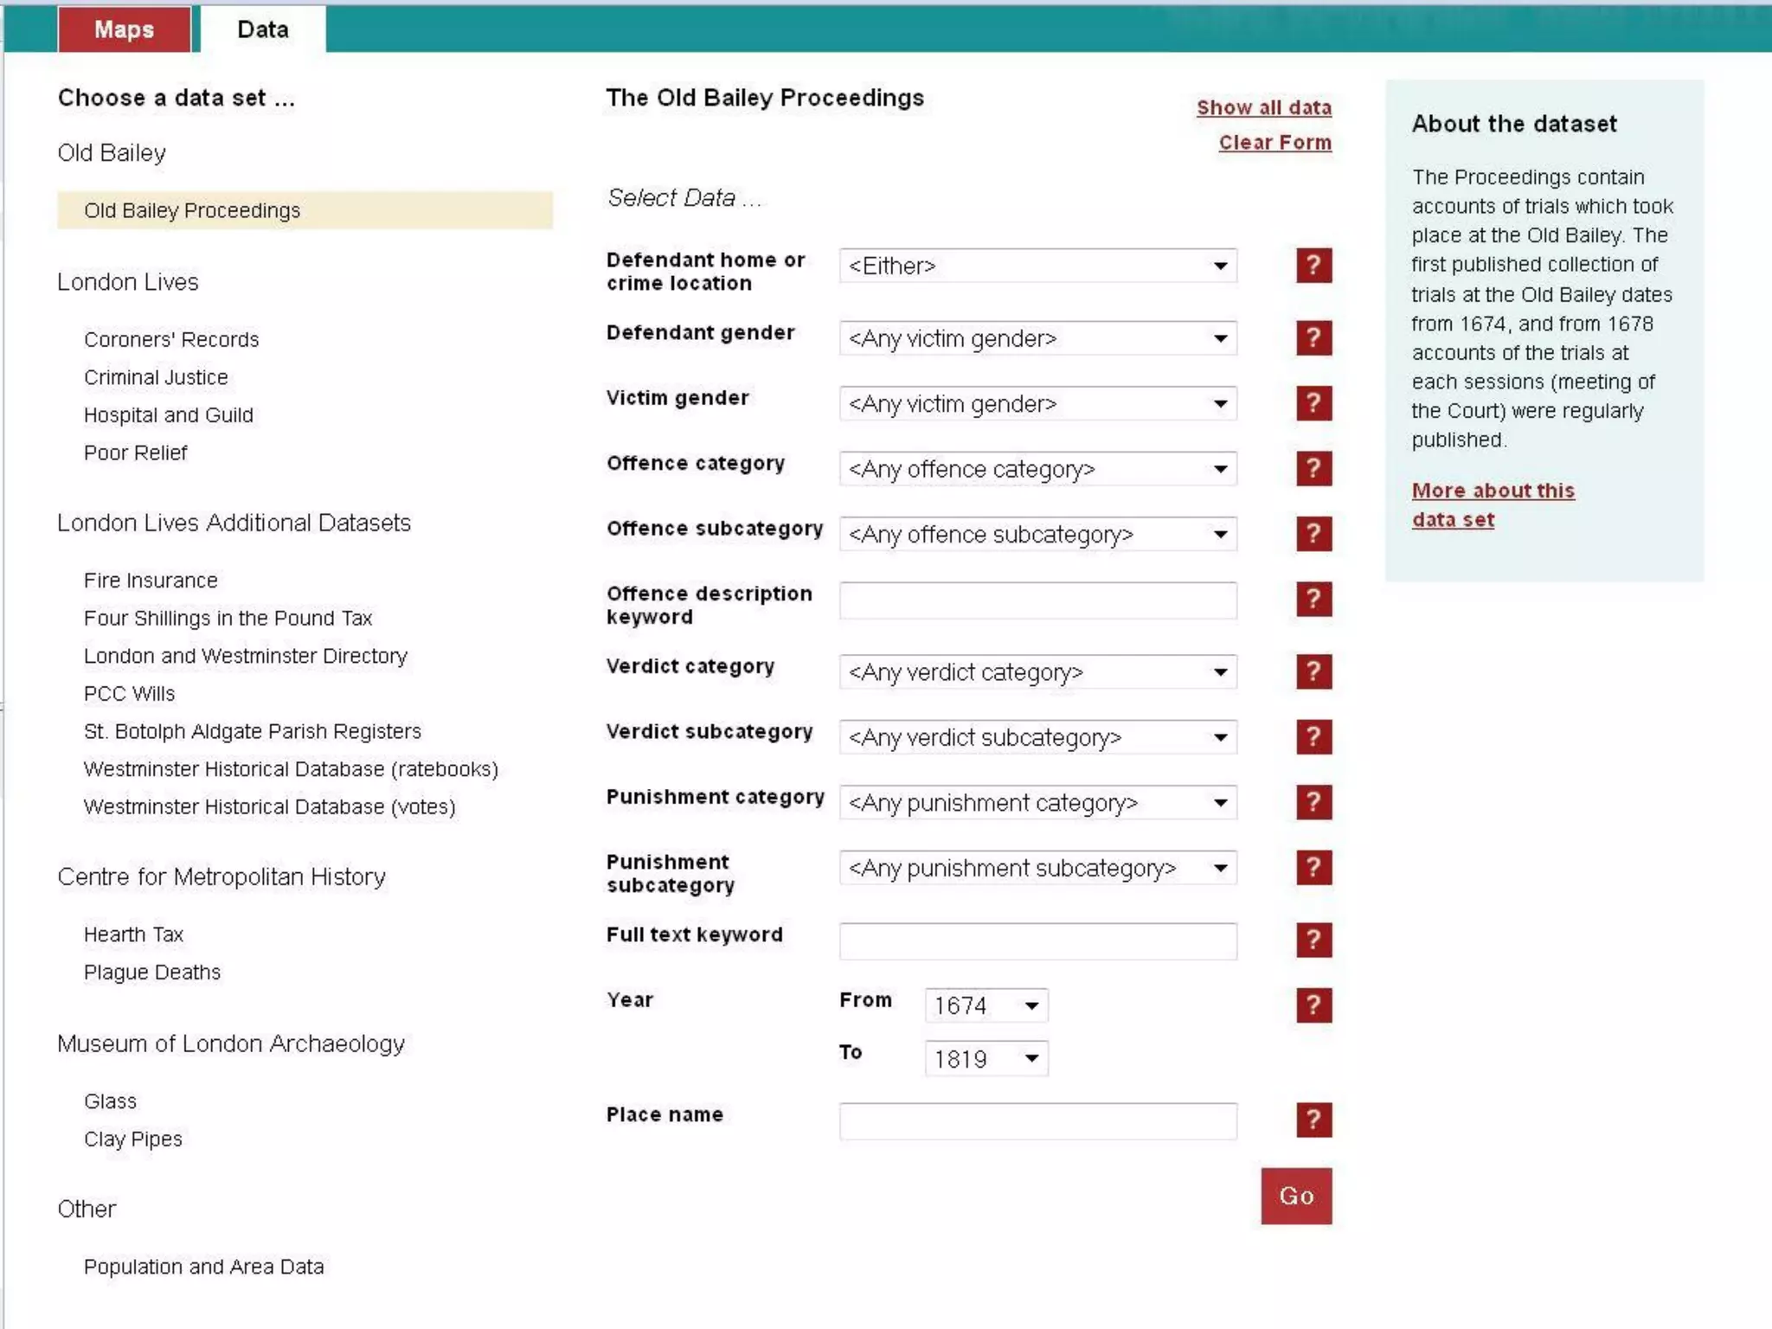
Task: Click help icon beside Punishment category
Action: pos(1313,802)
